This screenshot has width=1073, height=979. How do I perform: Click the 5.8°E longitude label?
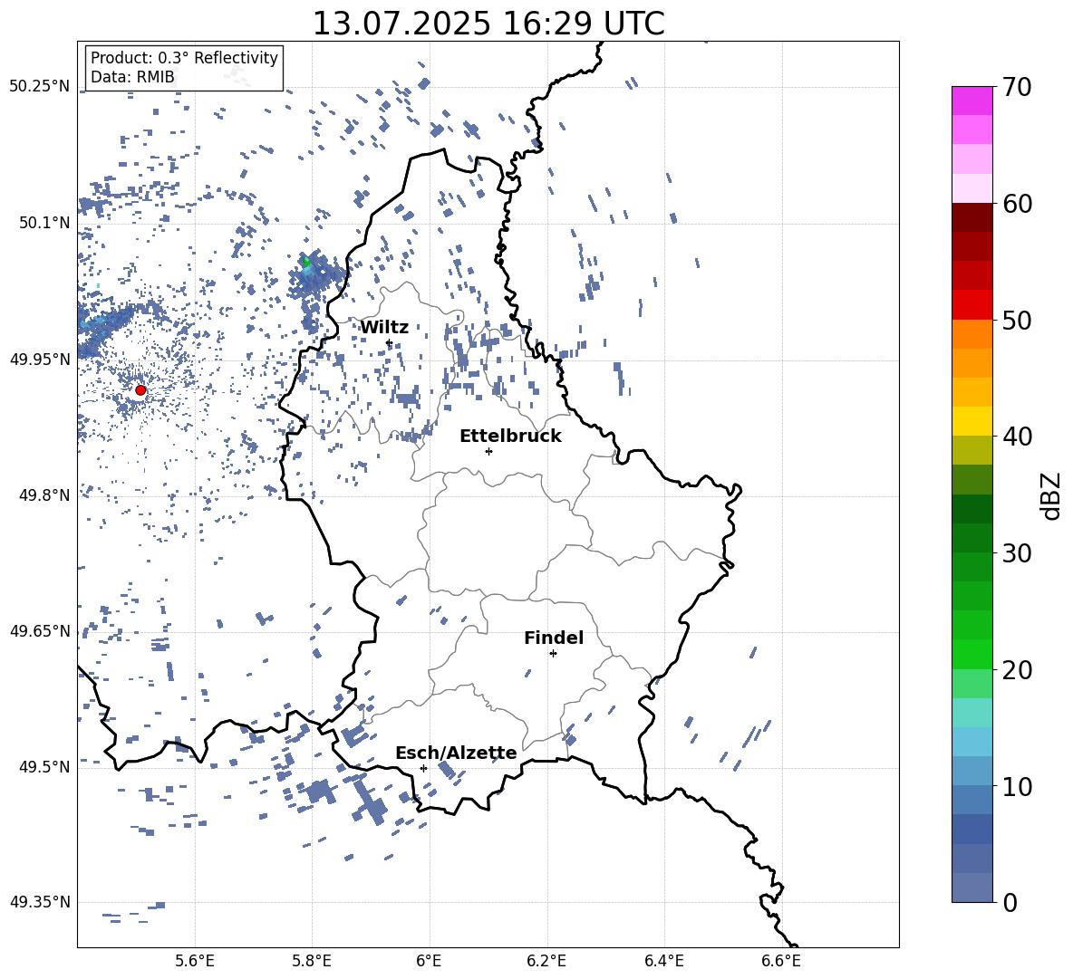coord(312,962)
